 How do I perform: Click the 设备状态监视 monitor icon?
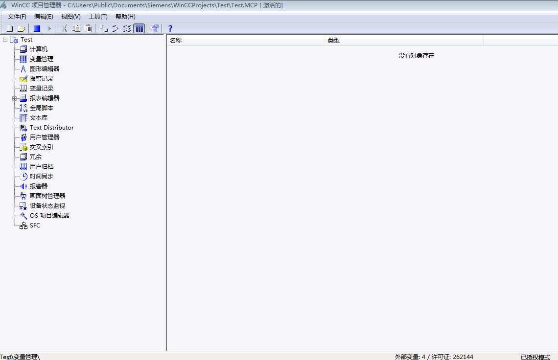coord(23,206)
